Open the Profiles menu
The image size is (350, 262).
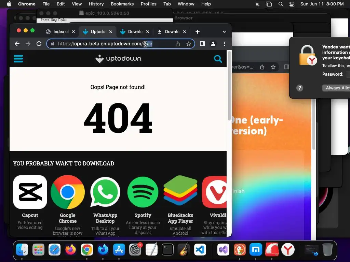[x=148, y=4]
